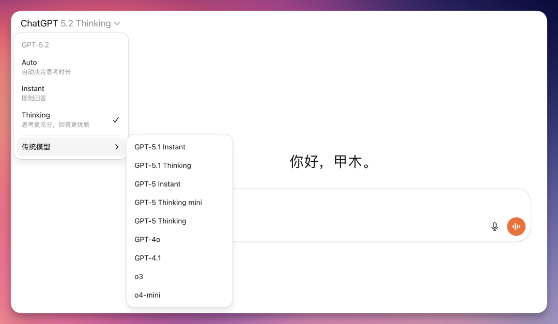
Task: Pick the o3 model
Action: (x=139, y=276)
